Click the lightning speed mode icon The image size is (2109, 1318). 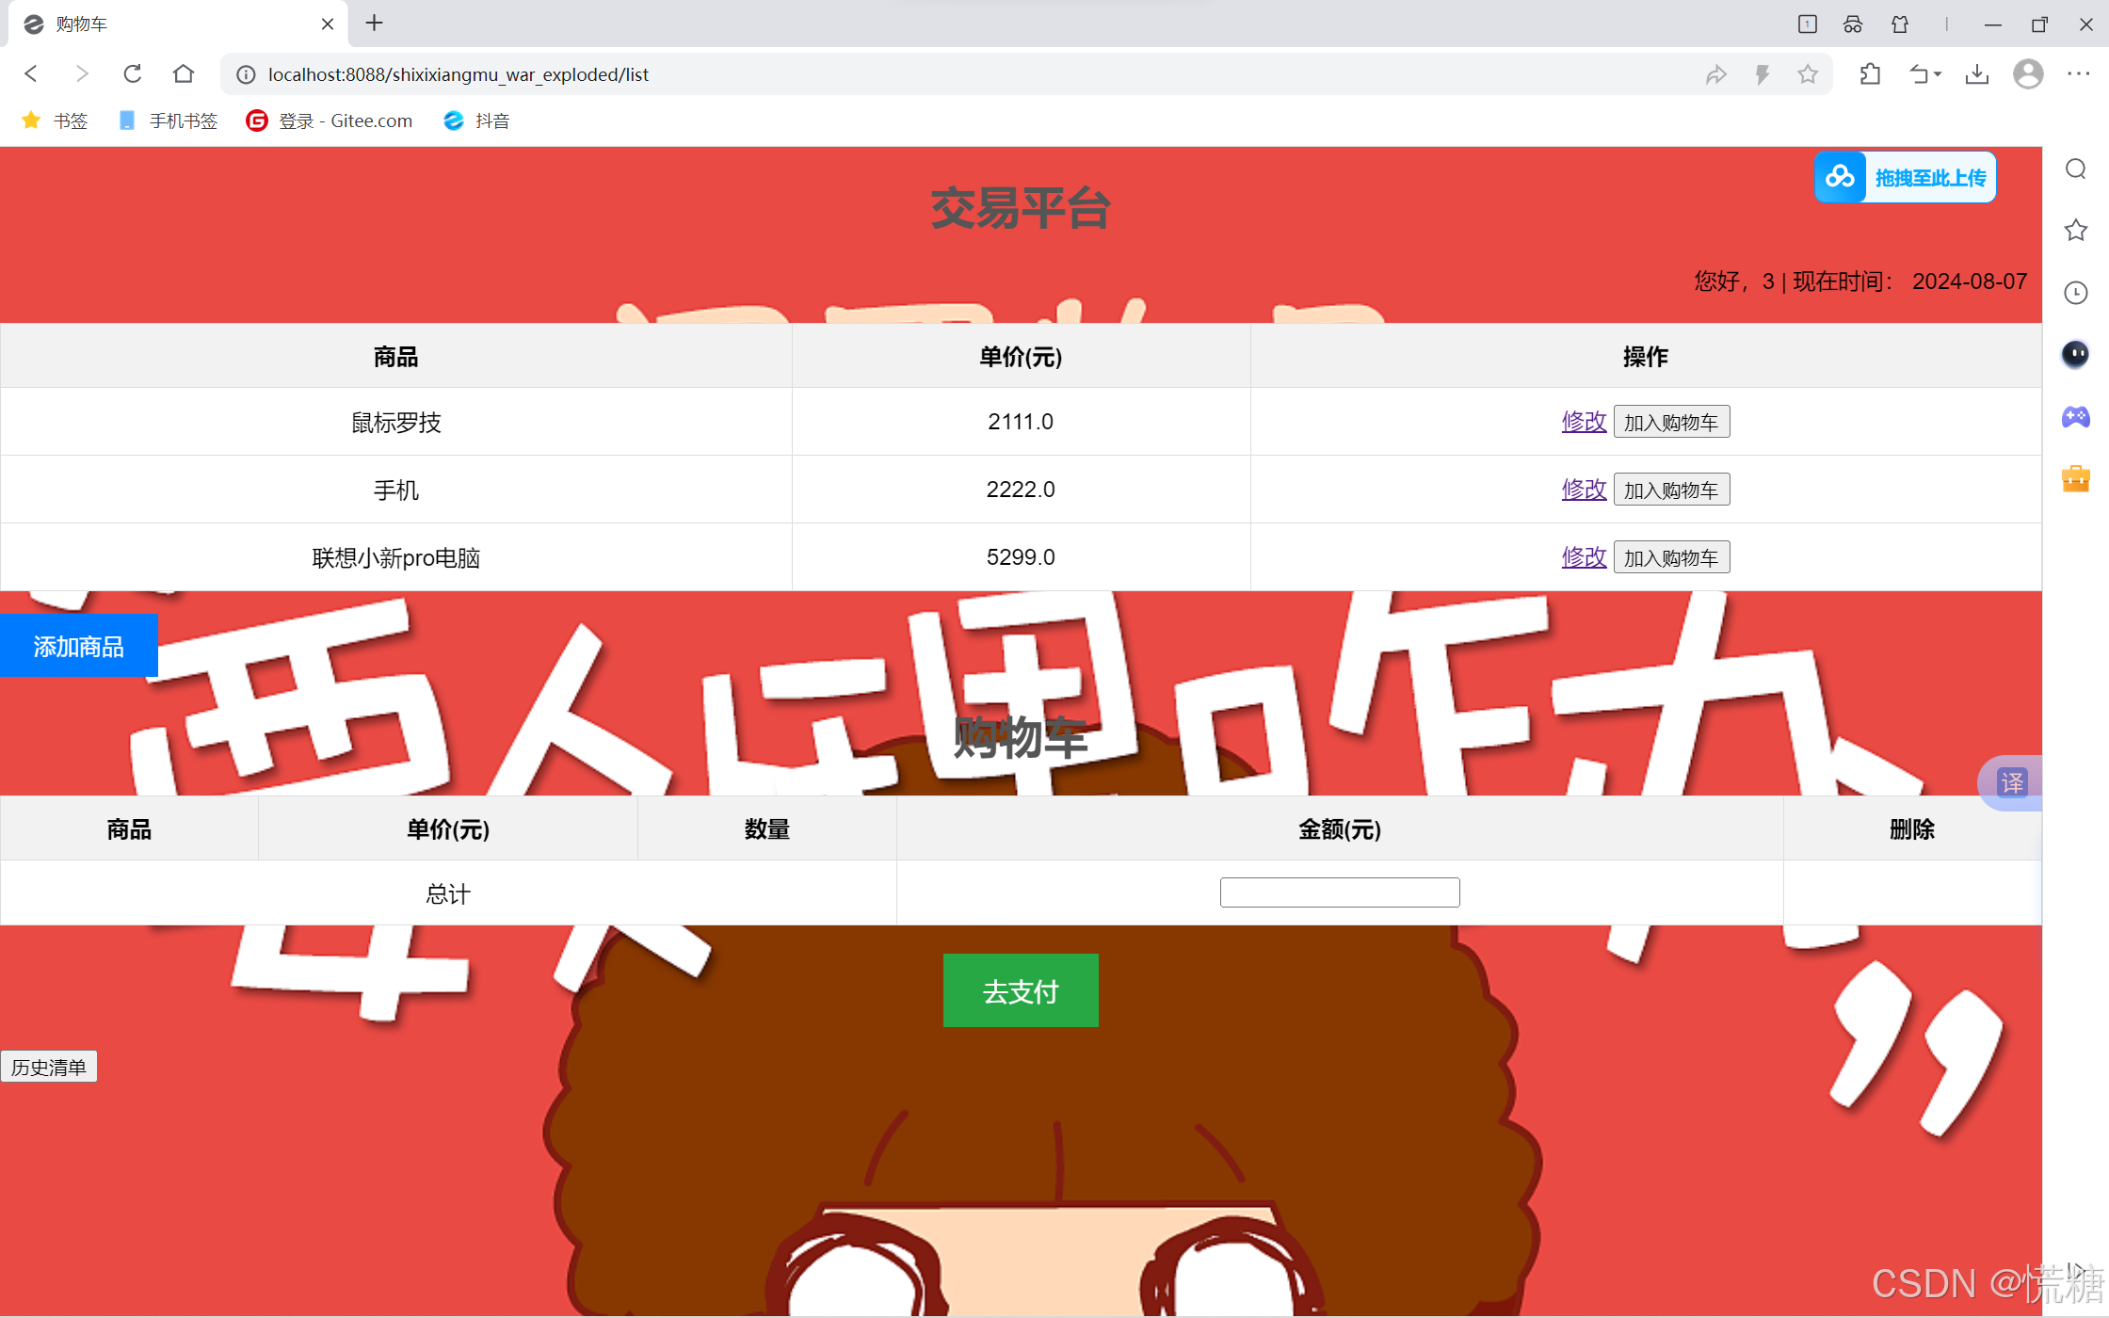(x=1763, y=74)
